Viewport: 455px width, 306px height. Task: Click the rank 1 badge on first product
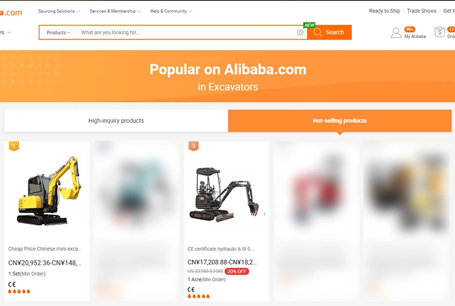pyautogui.click(x=13, y=146)
